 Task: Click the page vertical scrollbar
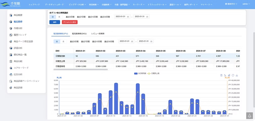pyautogui.click(x=254, y=69)
